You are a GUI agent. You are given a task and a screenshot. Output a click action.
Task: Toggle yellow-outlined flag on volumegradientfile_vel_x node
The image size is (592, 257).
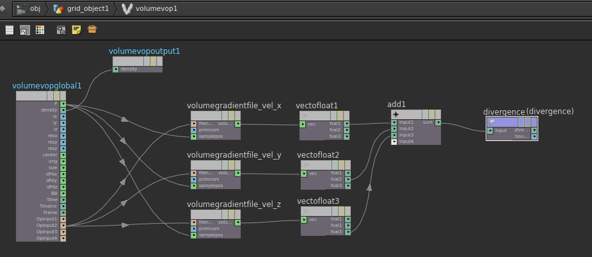coord(232,115)
